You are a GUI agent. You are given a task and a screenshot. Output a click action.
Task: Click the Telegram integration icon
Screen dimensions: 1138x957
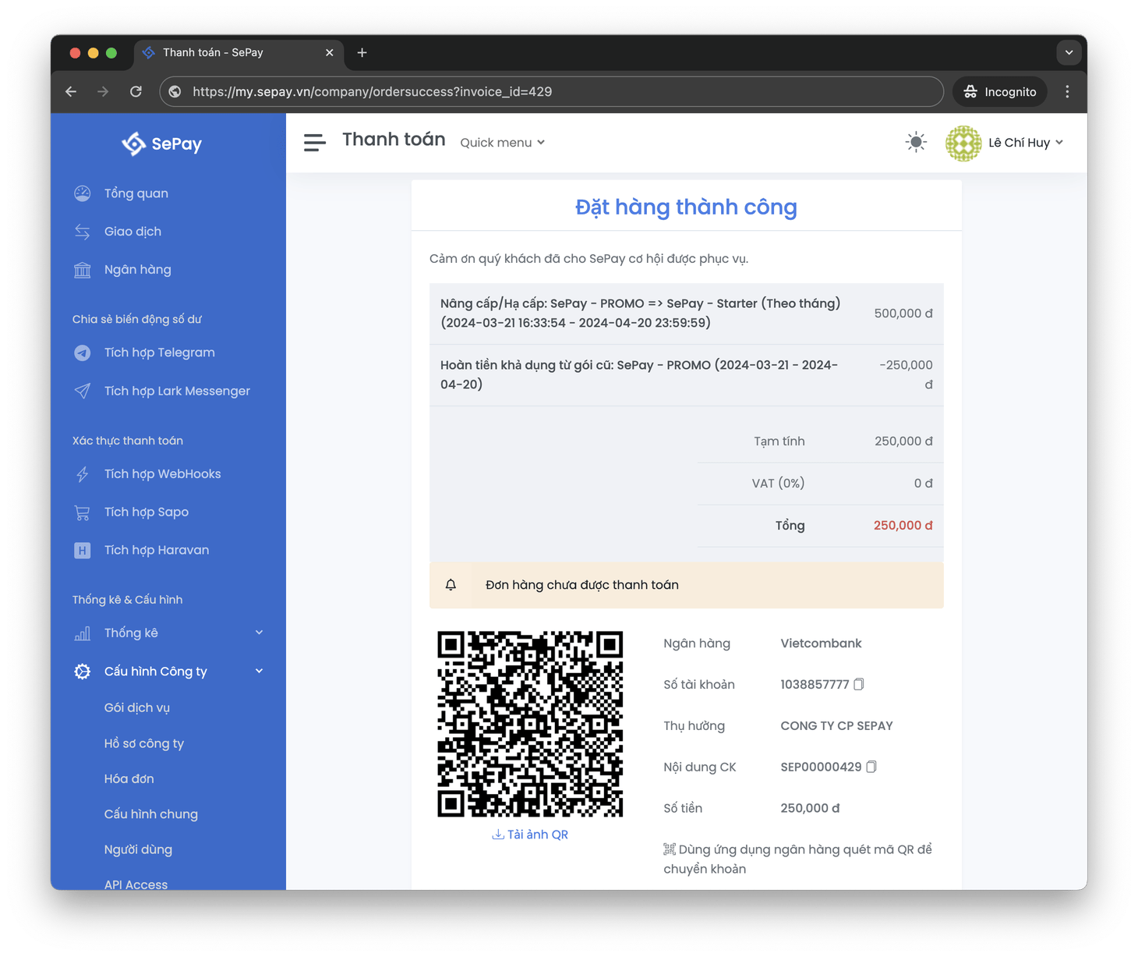point(82,353)
